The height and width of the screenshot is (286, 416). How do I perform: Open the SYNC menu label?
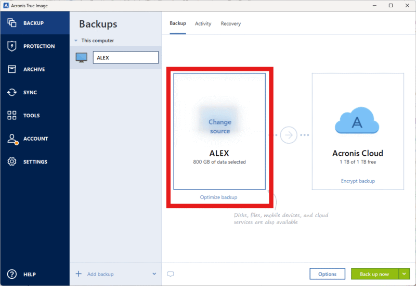30,93
